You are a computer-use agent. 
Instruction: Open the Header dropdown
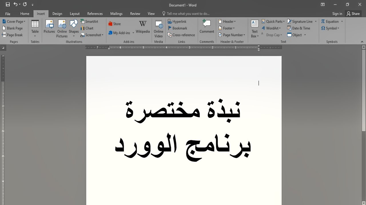[227, 21]
